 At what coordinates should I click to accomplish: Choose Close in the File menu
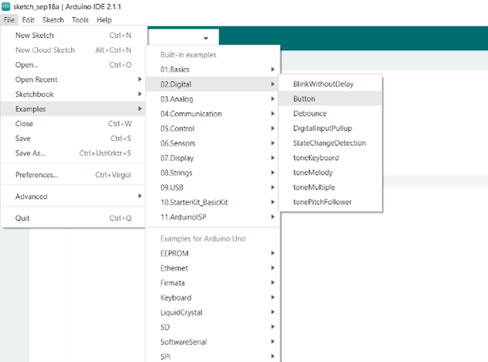(x=74, y=124)
